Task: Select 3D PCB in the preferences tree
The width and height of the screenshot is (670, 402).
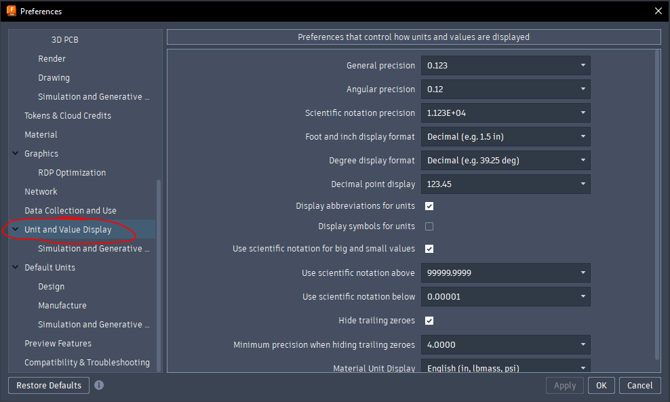Action: pyautogui.click(x=65, y=40)
